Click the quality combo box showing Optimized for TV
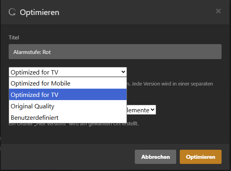Viewport: 231px width, 171px height. [x=68, y=72]
